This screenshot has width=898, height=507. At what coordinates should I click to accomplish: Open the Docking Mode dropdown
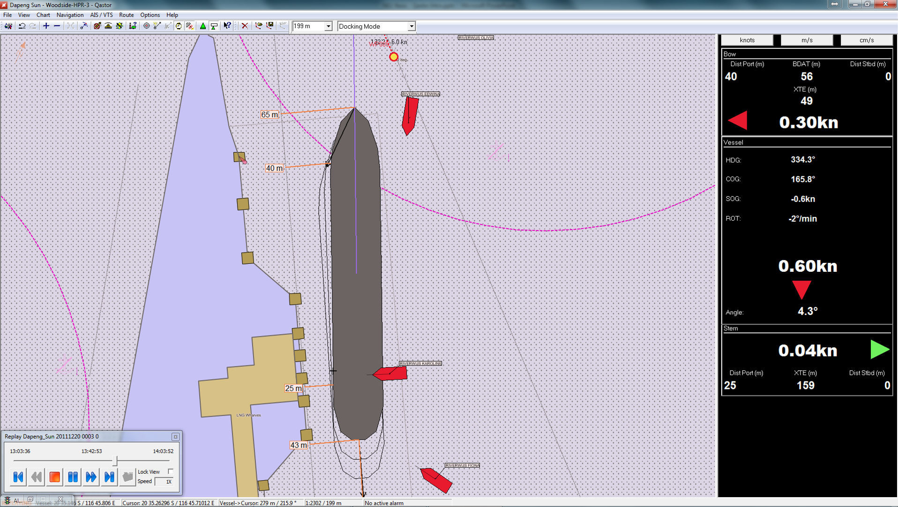click(411, 26)
